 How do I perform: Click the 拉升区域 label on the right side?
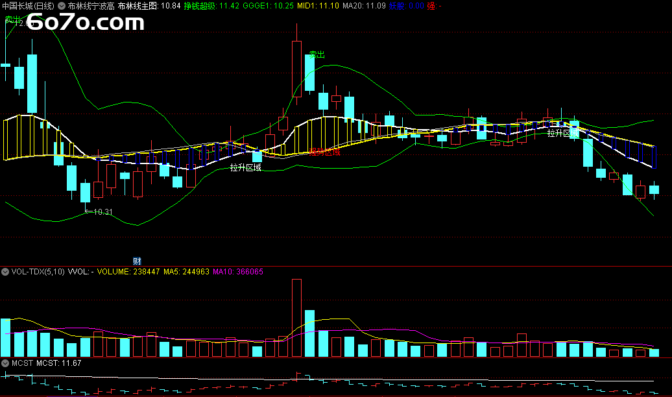click(x=563, y=134)
